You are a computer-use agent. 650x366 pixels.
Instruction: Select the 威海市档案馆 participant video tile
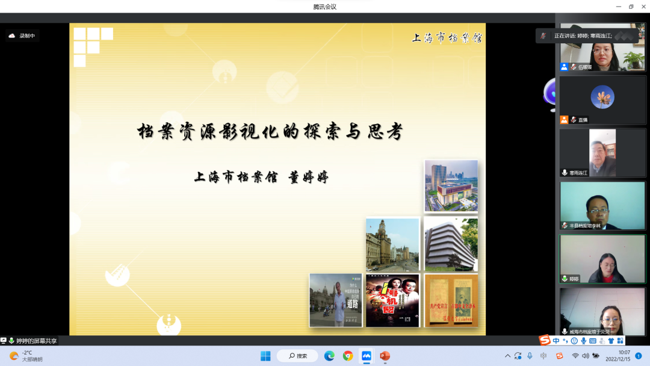point(602,311)
